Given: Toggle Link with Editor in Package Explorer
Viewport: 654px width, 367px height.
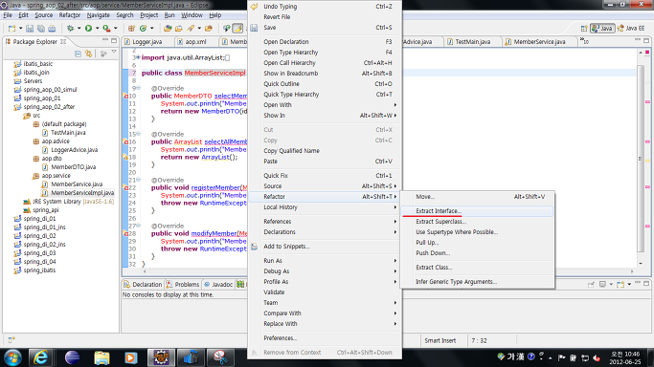Looking at the screenshot, I should [x=88, y=54].
